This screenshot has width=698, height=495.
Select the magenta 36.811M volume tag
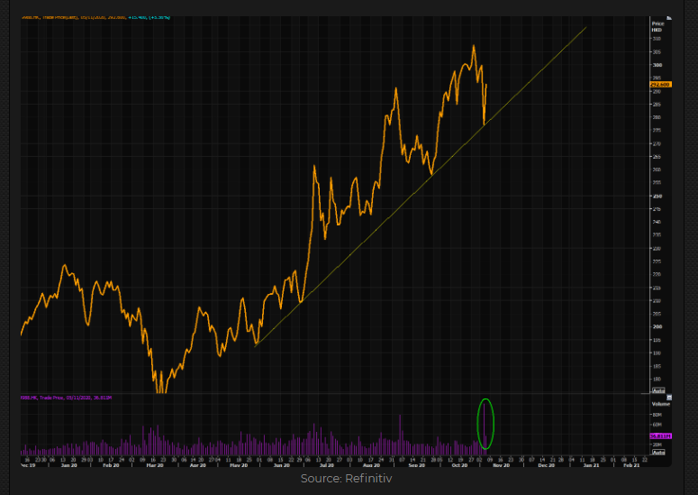point(660,435)
